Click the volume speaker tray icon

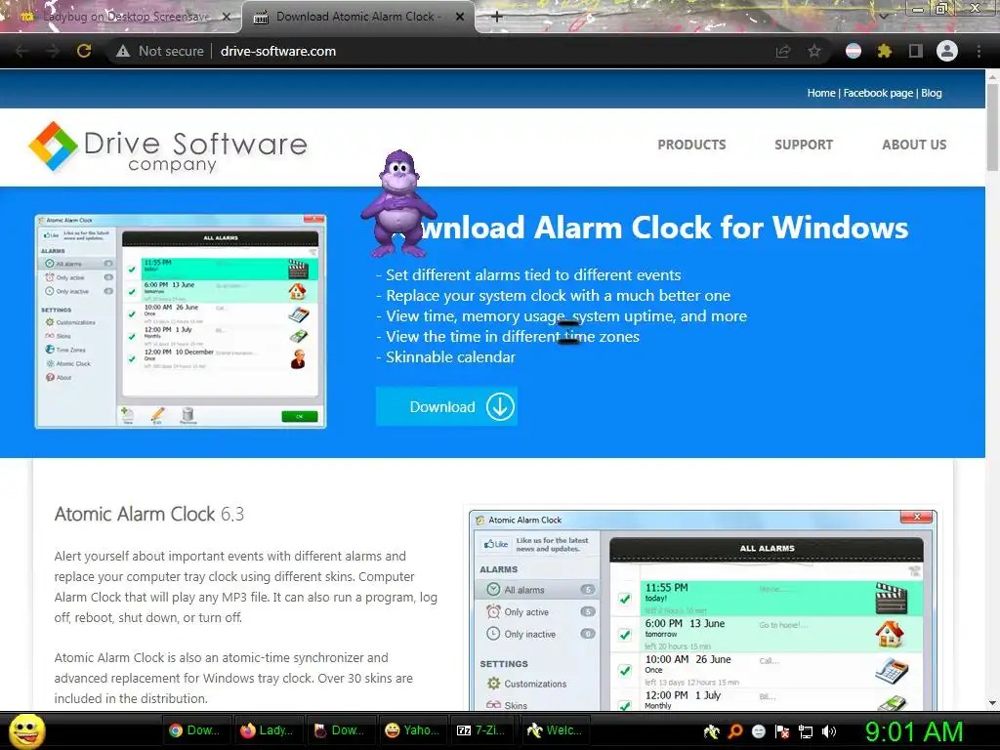(829, 731)
